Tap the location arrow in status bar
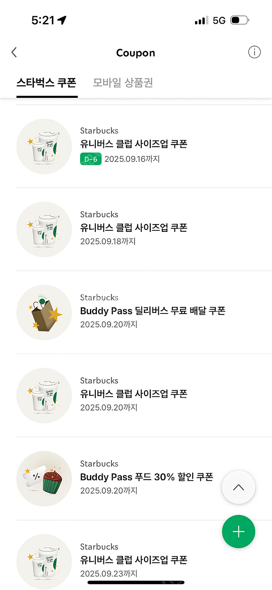 pos(62,20)
